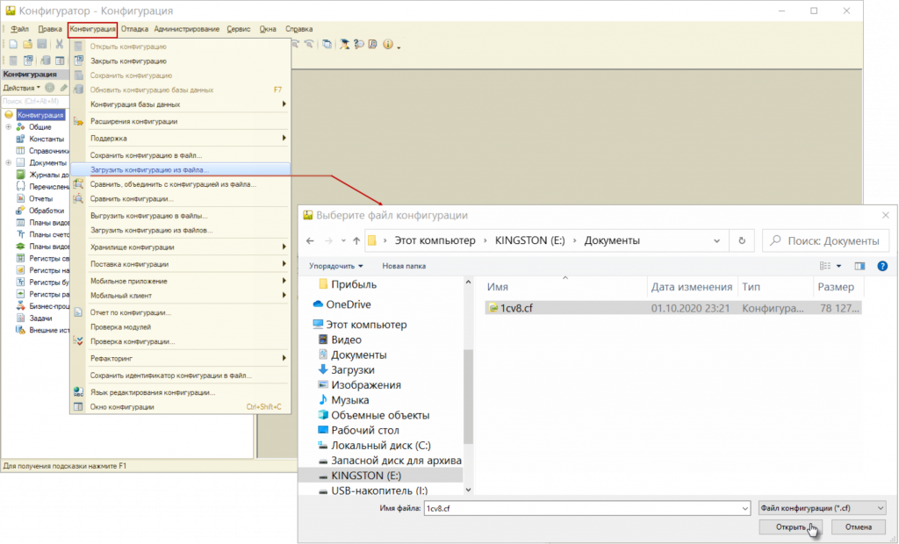The image size is (899, 544).
Task: Open the Отладка menu
Action: pyautogui.click(x=134, y=29)
